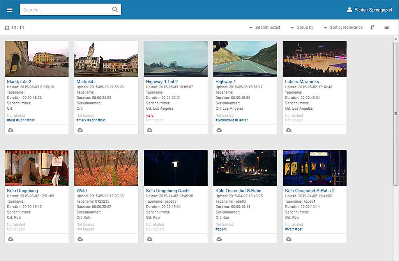Click the Markplatz church tower thumbnail

106,59
